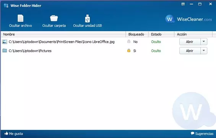This screenshot has height=138, width=216.
Task: Click the folder icon of Pictures row
Action: 5,51
